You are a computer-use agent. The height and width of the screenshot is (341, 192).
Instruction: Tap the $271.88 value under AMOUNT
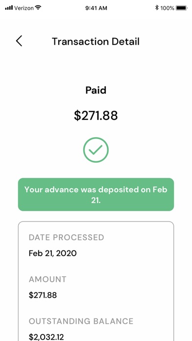[43, 295]
